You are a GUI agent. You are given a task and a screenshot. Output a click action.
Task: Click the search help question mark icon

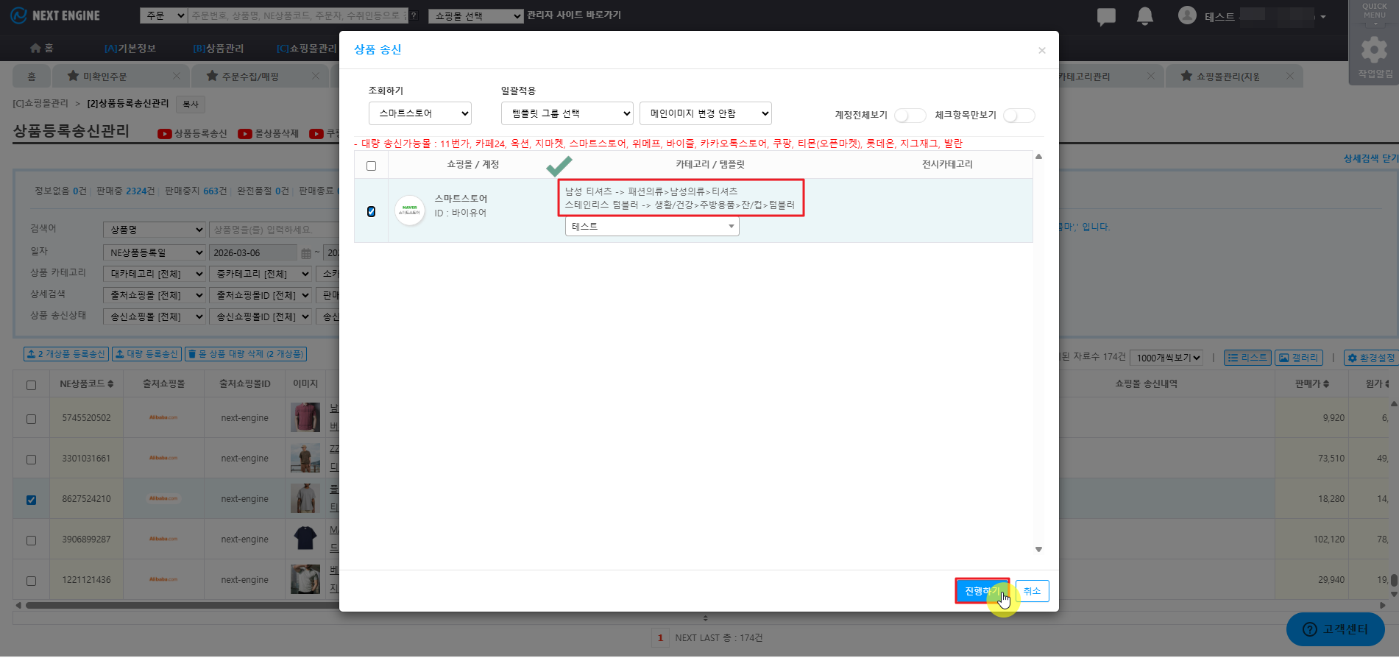pyautogui.click(x=414, y=15)
